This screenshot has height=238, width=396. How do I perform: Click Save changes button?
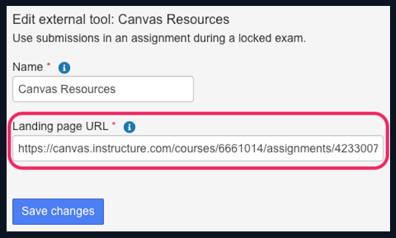(58, 212)
